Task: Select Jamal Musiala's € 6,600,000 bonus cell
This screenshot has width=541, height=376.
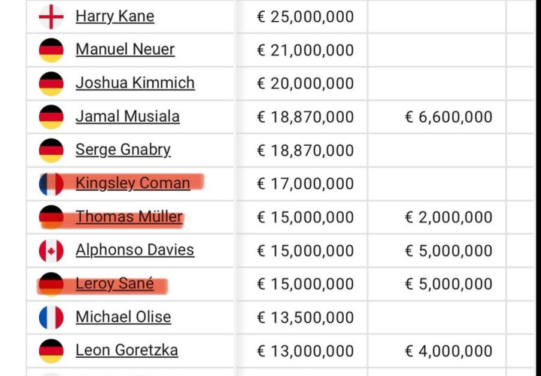Action: click(x=437, y=117)
